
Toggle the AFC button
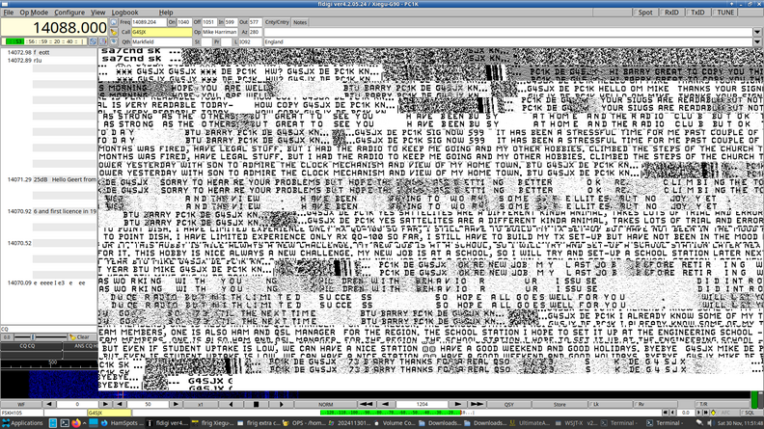[x=726, y=413]
